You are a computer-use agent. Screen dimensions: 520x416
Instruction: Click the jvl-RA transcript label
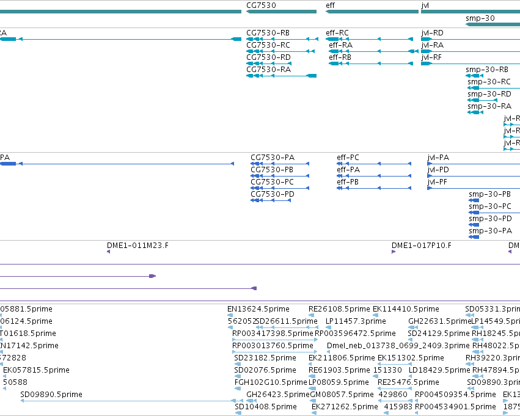point(433,45)
